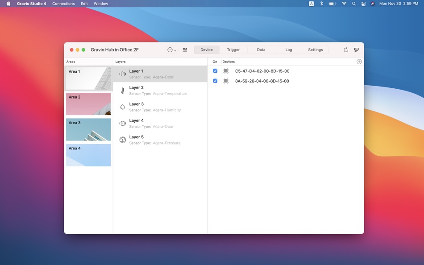Minimize window with the yellow button
This screenshot has width=424, height=265.
78,50
